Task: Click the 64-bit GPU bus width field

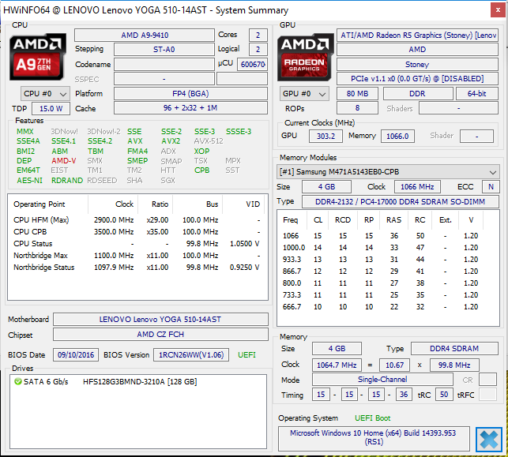Action: click(477, 94)
